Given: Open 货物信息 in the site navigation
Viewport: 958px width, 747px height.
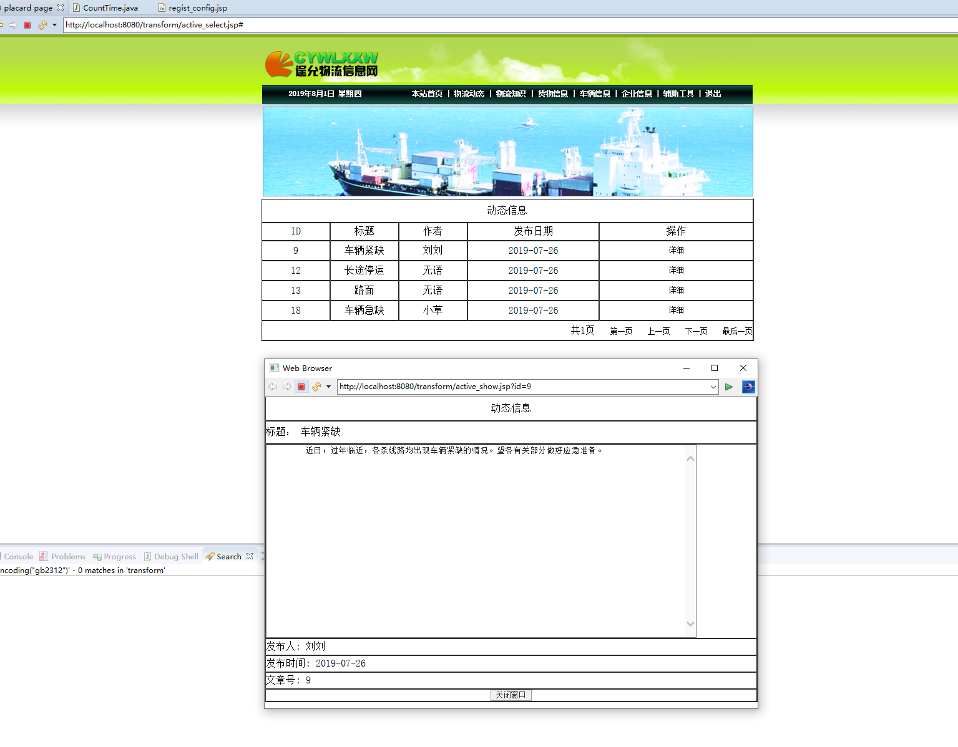Looking at the screenshot, I should point(553,94).
